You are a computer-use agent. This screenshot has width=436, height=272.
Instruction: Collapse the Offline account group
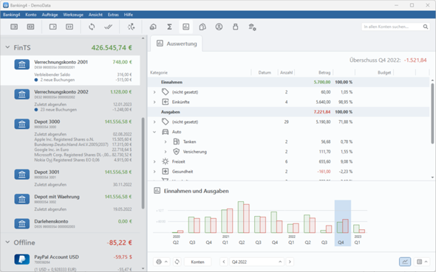click(7, 243)
